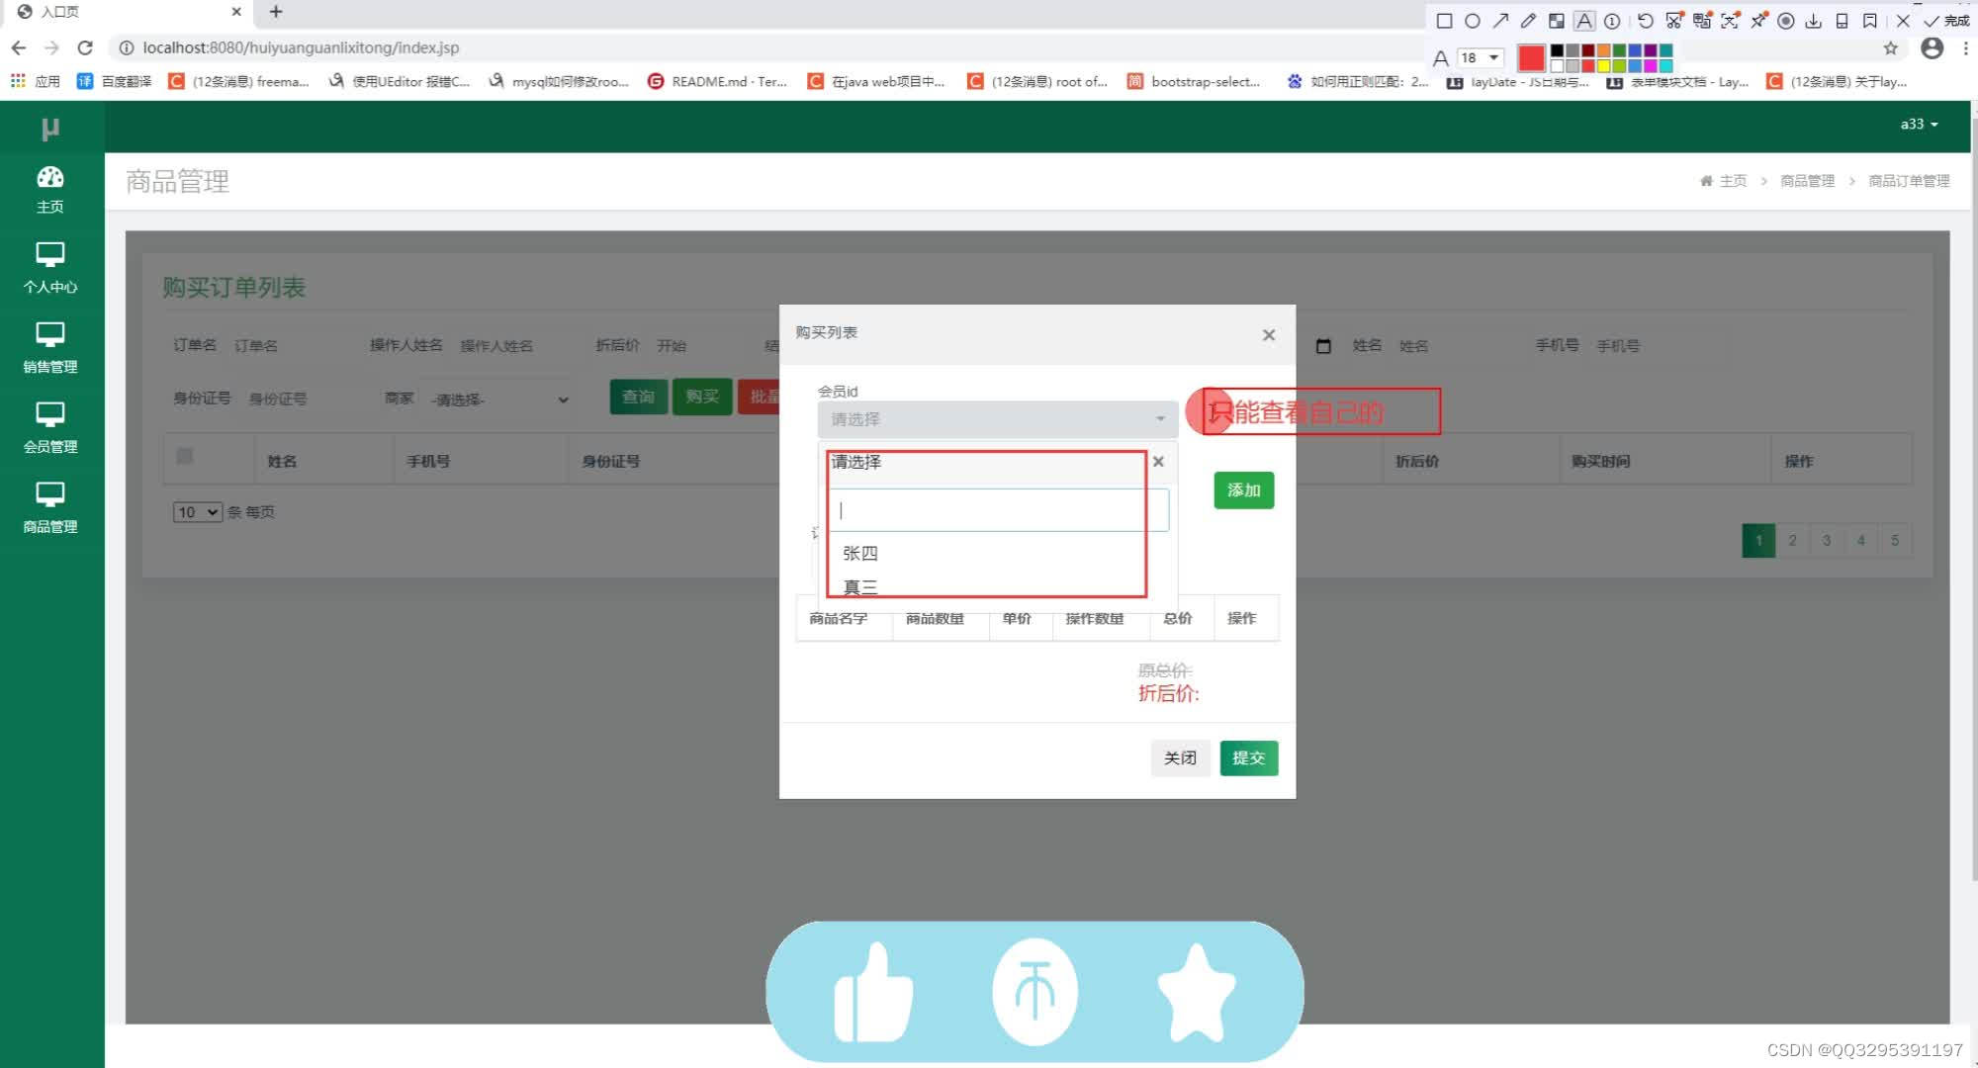Open 个人中心 in the sidebar
Image resolution: width=1978 pixels, height=1068 pixels.
[50, 269]
